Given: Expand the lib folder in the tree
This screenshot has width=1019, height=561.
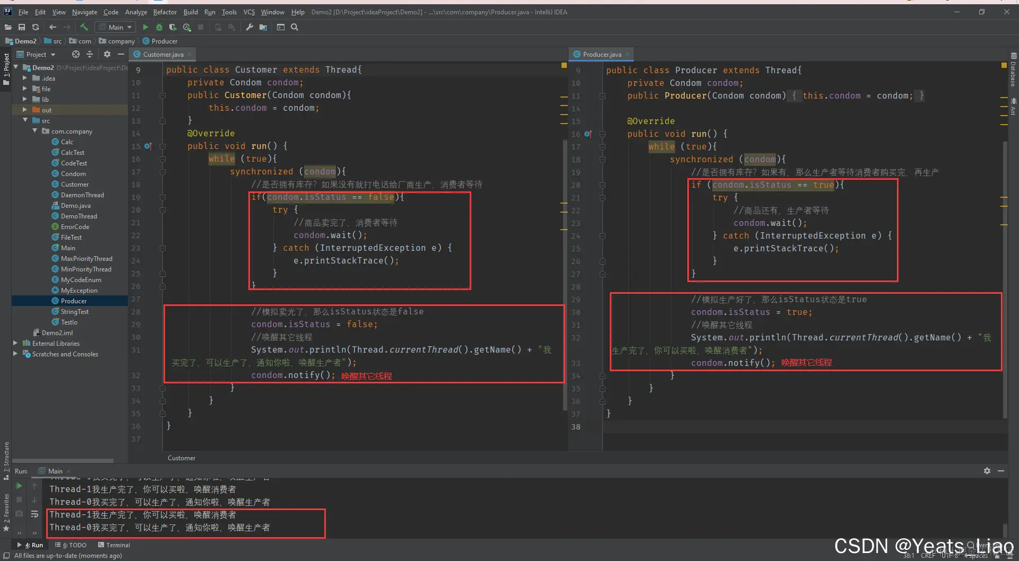Looking at the screenshot, I should (x=24, y=99).
